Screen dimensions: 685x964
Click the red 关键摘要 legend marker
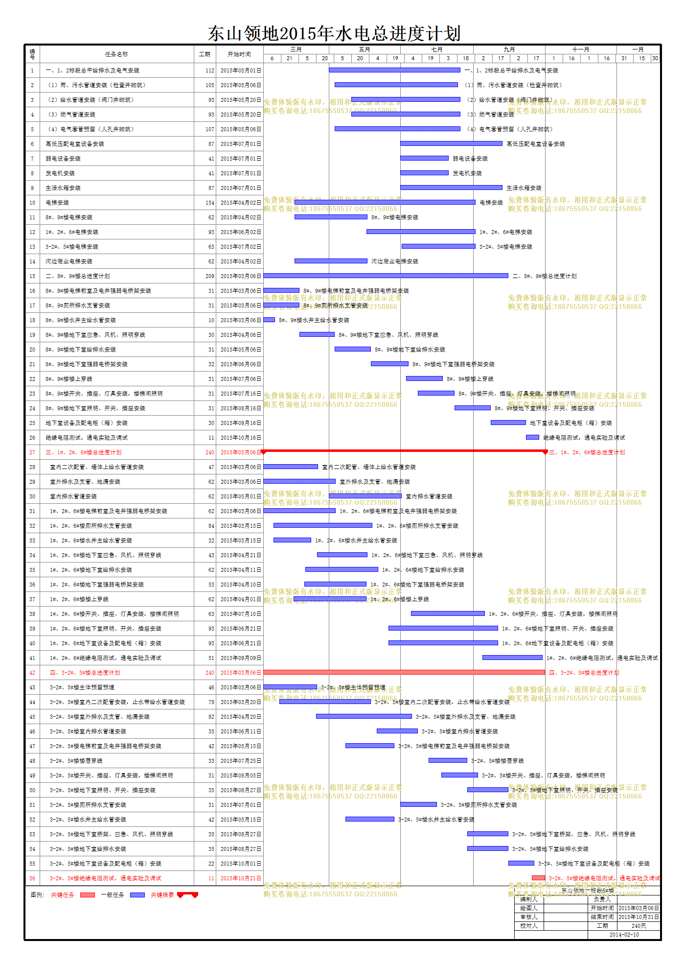(x=187, y=895)
